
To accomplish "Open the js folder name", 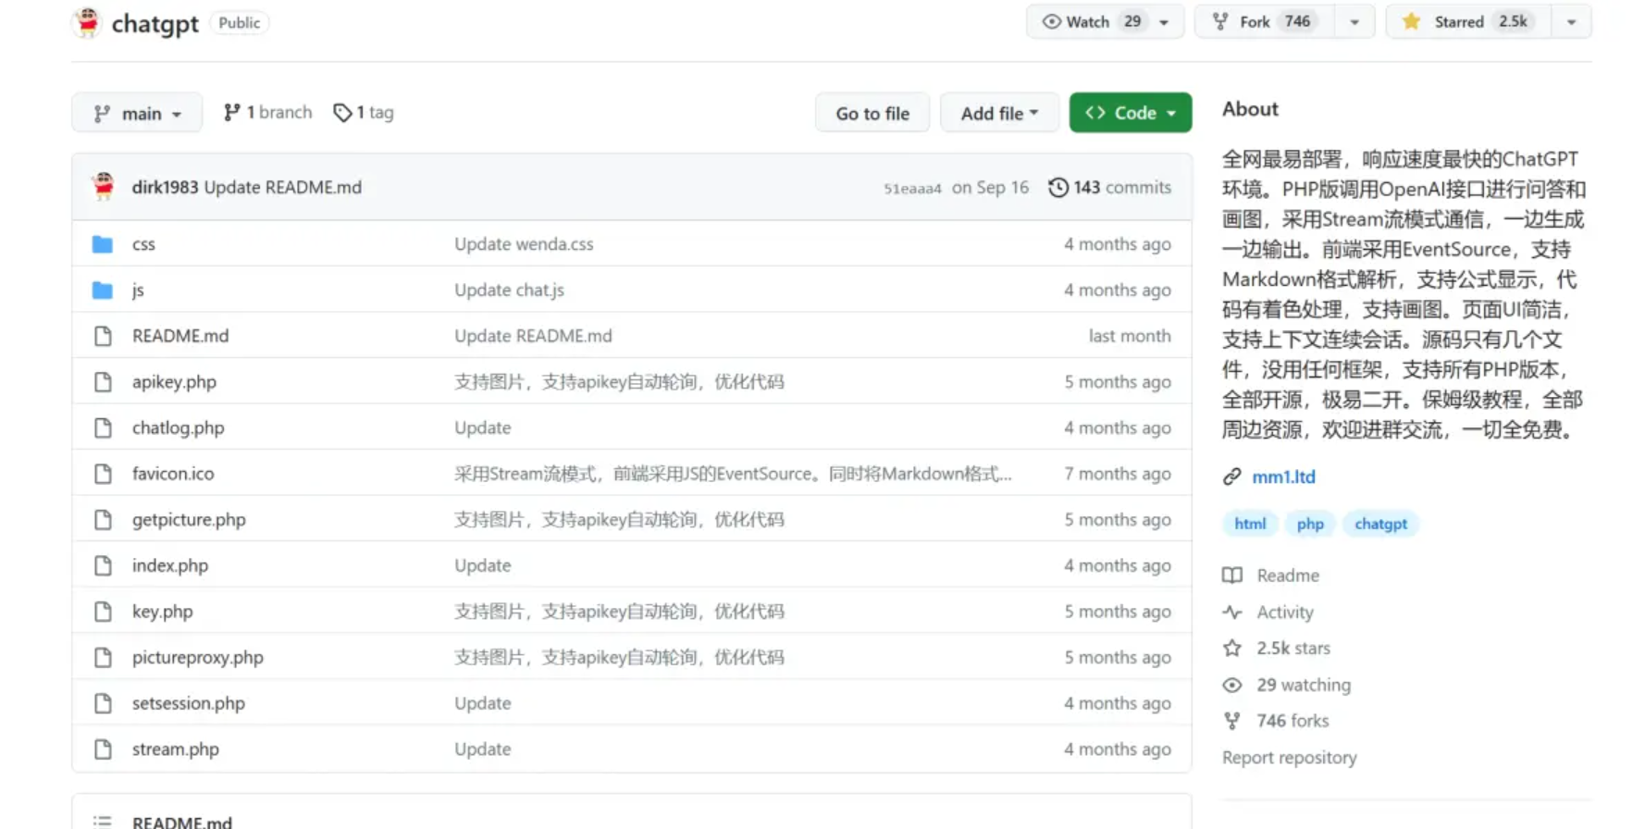I will (x=138, y=291).
